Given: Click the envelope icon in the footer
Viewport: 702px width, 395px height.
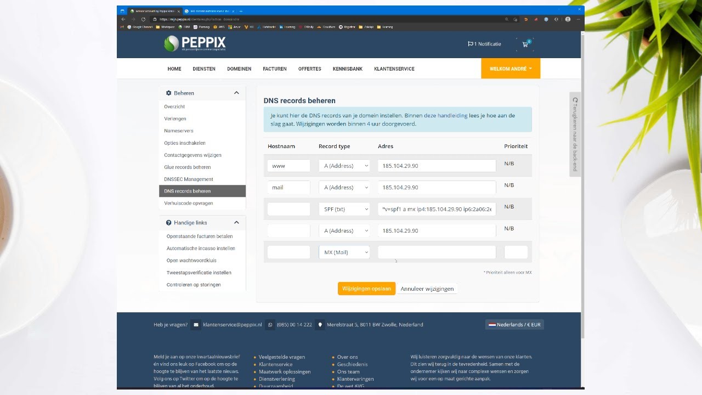Looking at the screenshot, I should pyautogui.click(x=196, y=325).
